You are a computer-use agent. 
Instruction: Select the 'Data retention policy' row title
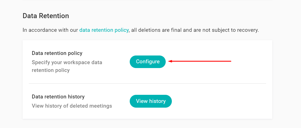pos(57,53)
